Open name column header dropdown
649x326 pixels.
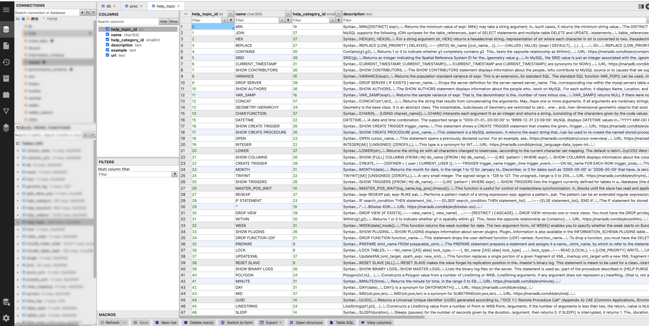pyautogui.click(x=288, y=14)
